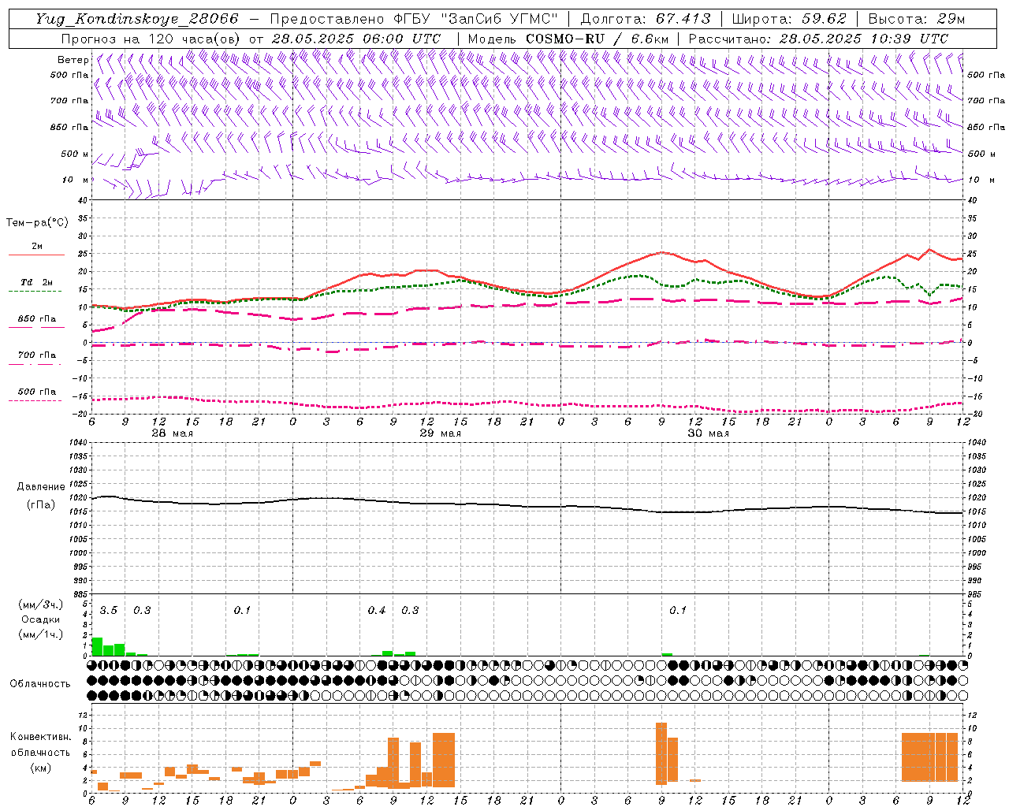The image size is (1009, 807).
Task: Click the red 2м temperature legend line
Action: pyautogui.click(x=36, y=255)
